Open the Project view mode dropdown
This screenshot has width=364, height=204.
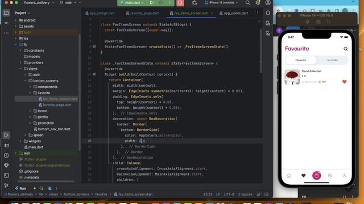click(x=22, y=13)
